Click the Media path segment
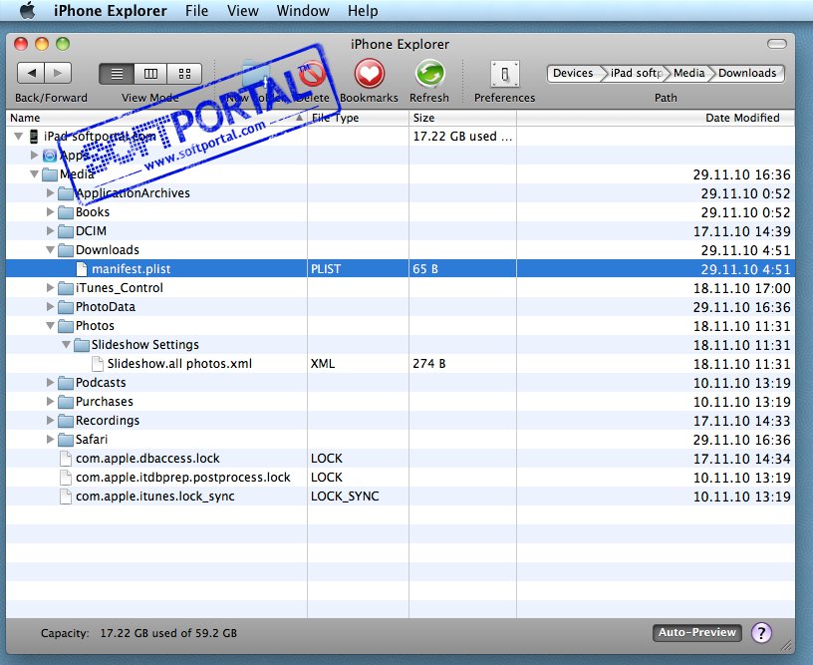 coord(689,73)
